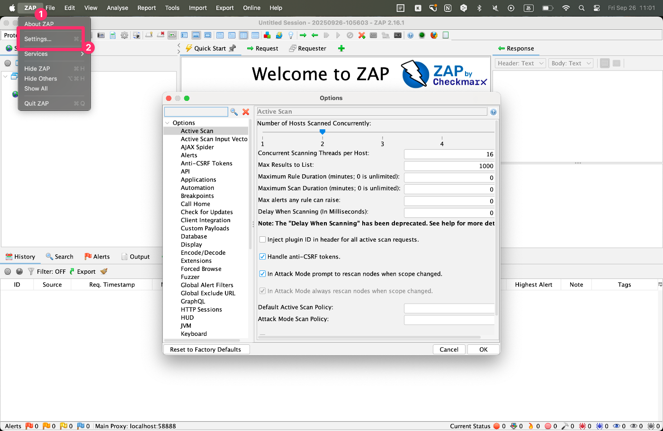Launch Firefox browser icon in toolbar
This screenshot has width=663, height=431.
pyautogui.click(x=434, y=35)
